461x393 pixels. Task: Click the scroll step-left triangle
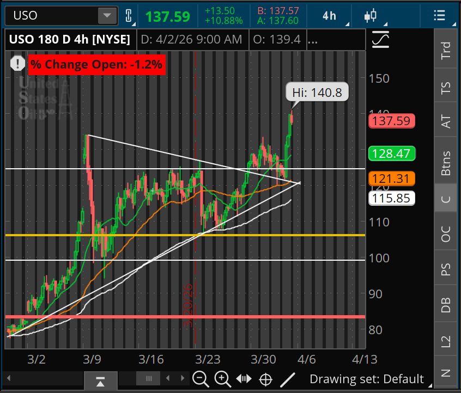(168, 378)
